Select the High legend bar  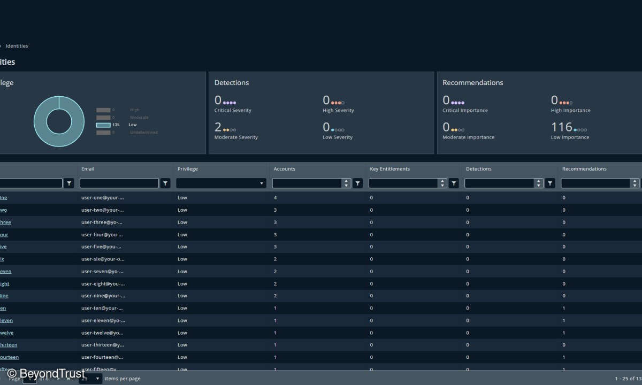103,110
